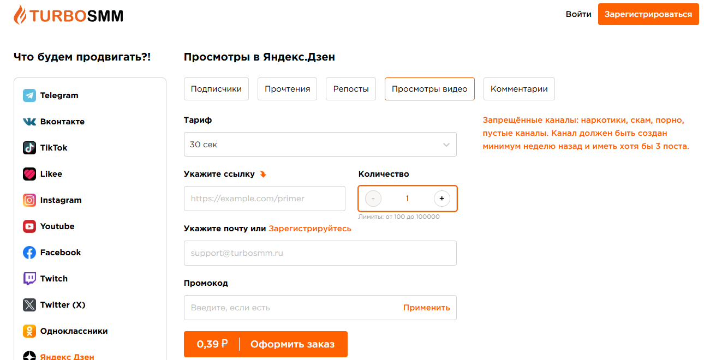704x360 pixels.
Task: Click the Likee heart icon
Action: point(29,174)
